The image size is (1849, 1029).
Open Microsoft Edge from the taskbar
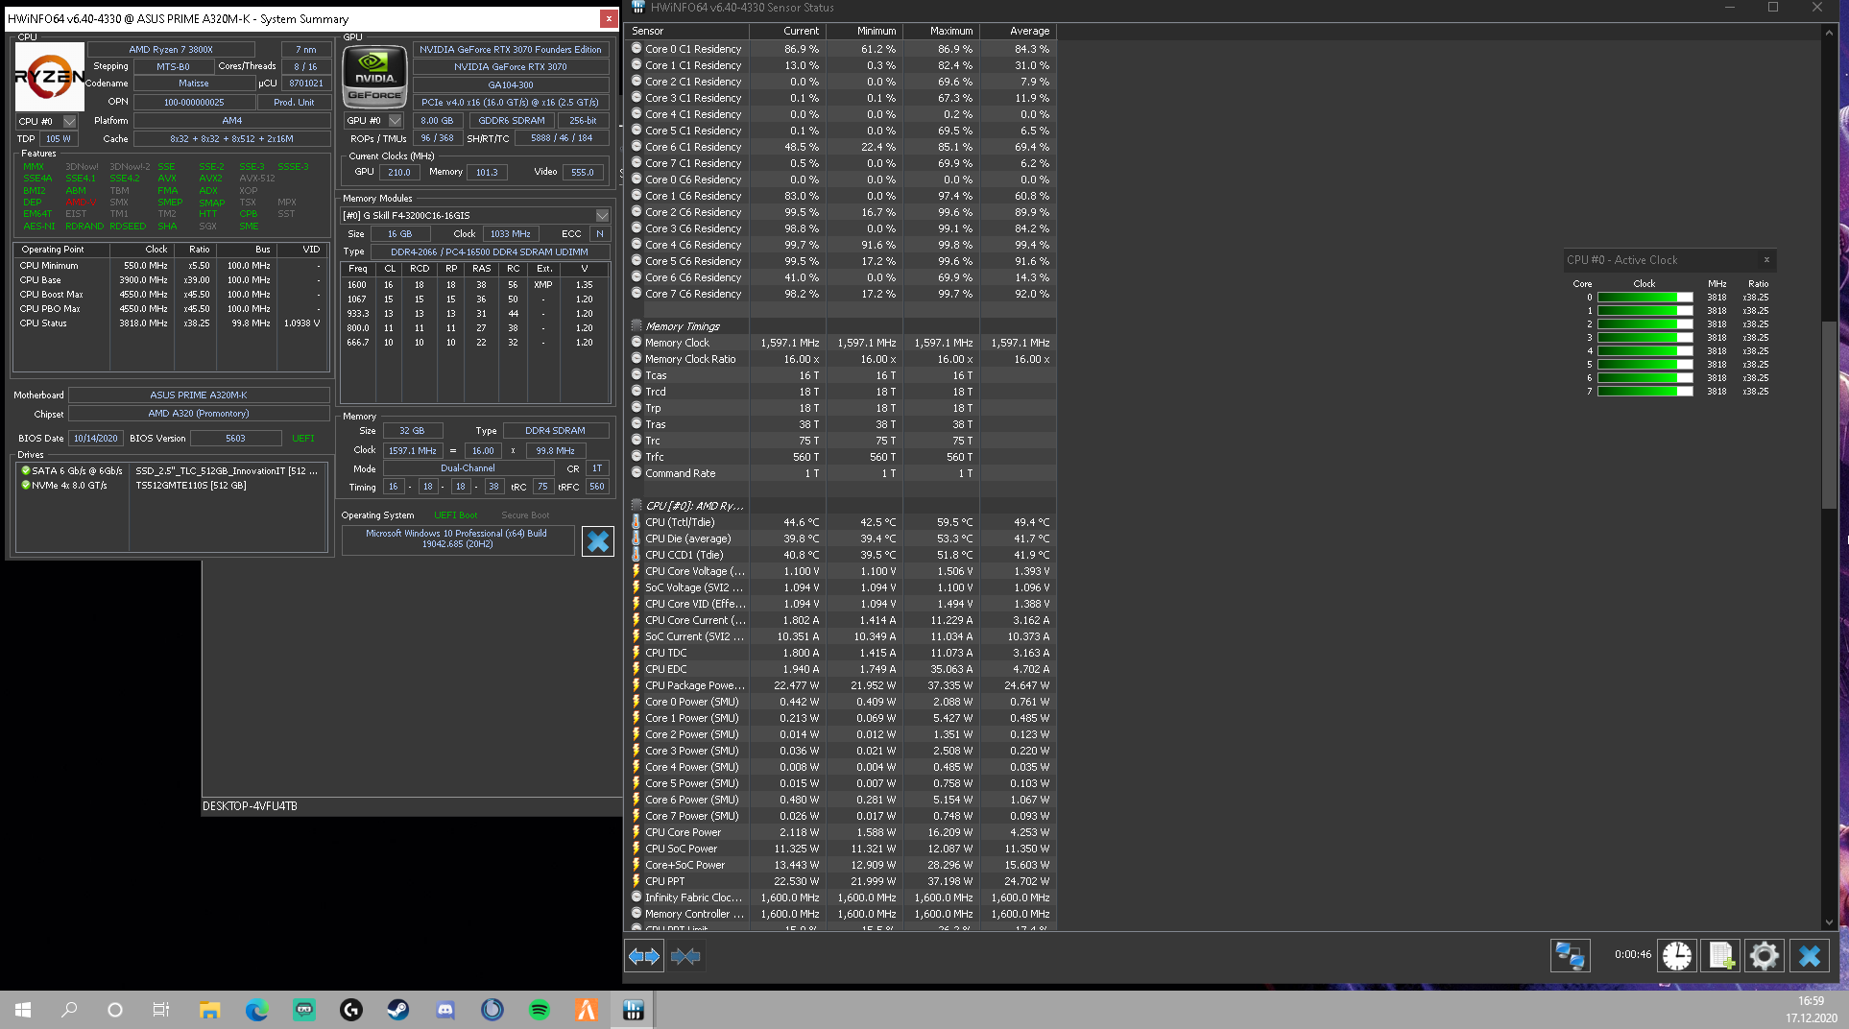click(x=256, y=1010)
